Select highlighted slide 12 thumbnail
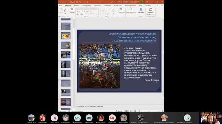This screenshot has height=124, width=222. coord(66,102)
